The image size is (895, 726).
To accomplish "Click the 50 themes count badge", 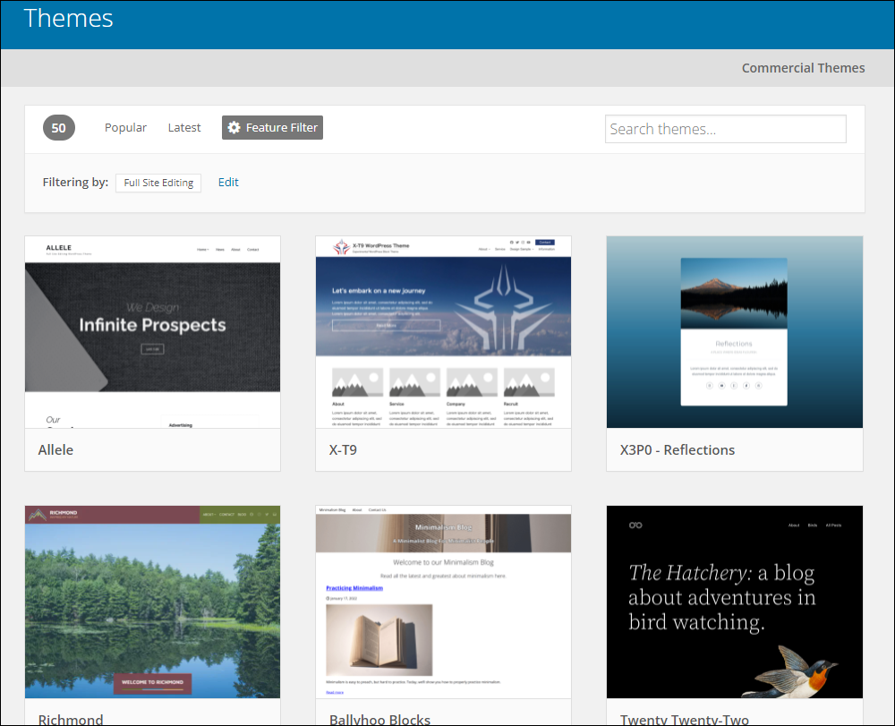I will (x=59, y=127).
